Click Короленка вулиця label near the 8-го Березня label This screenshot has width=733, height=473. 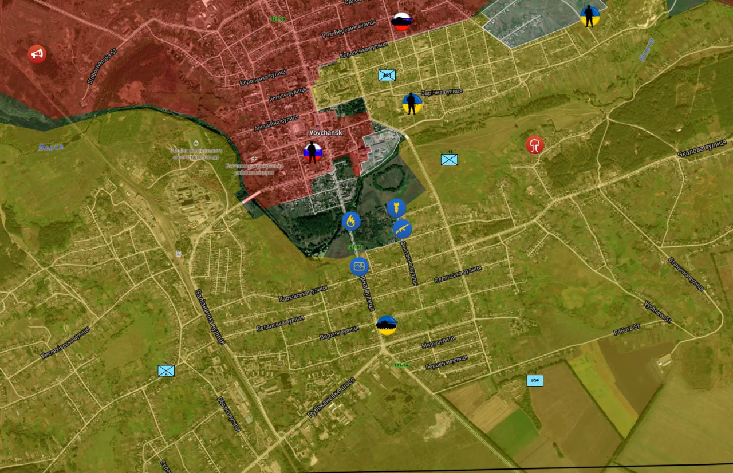pos(364,50)
